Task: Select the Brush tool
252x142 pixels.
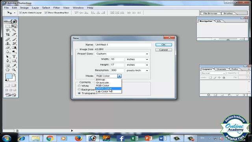Action: tap(14, 39)
